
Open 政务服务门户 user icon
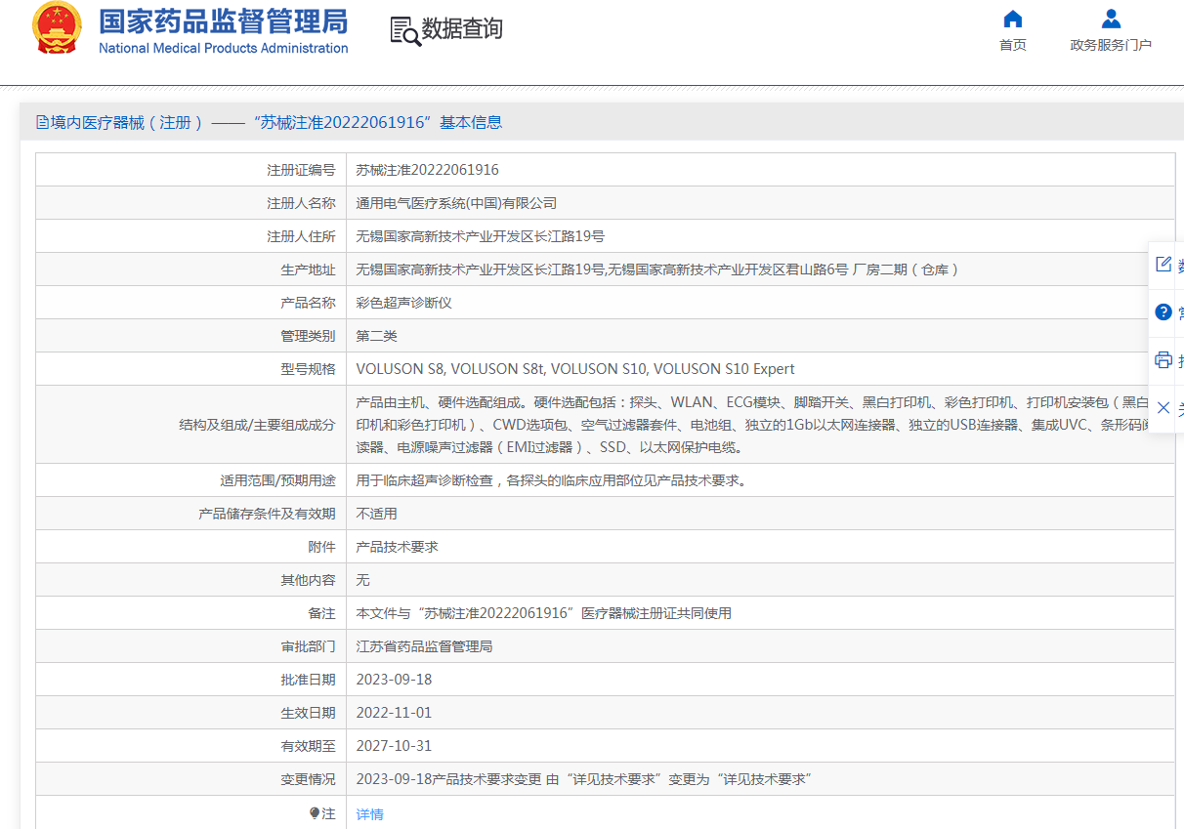1111,19
